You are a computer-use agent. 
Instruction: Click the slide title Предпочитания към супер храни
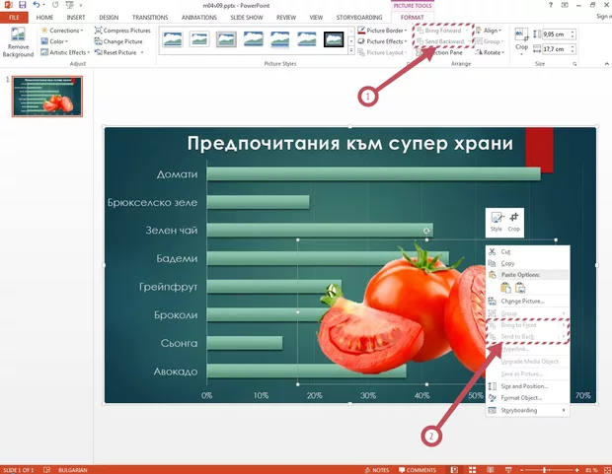pos(349,144)
